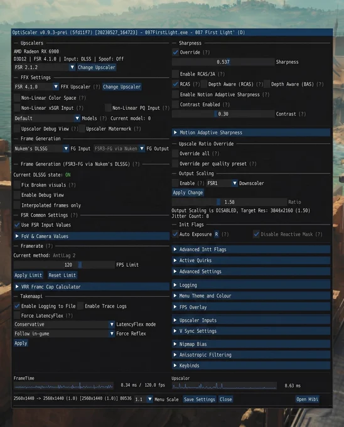
Task: Open the FSR 2.1.2 upscaler dropdown
Action: click(45, 67)
